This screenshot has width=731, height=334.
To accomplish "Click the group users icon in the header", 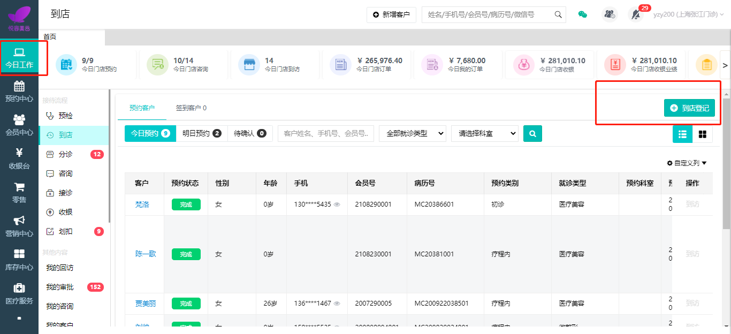I will [x=610, y=14].
